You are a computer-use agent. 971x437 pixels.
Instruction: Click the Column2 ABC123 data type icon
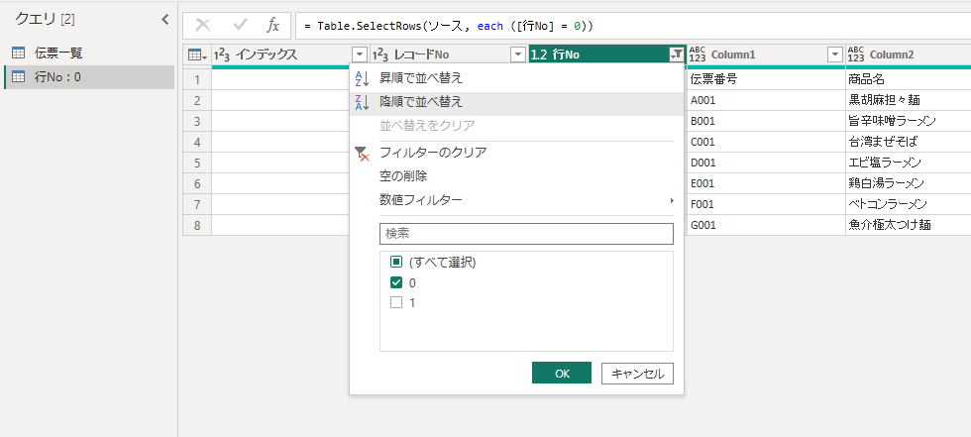click(x=856, y=55)
